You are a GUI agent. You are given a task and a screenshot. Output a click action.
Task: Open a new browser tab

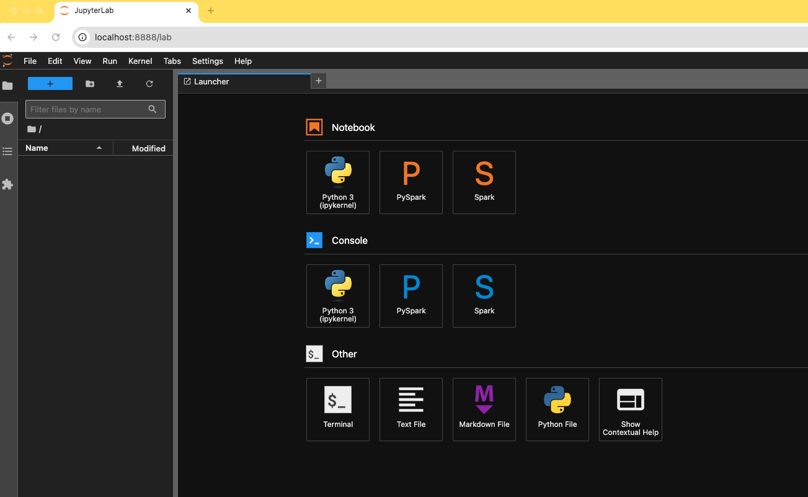tap(211, 11)
